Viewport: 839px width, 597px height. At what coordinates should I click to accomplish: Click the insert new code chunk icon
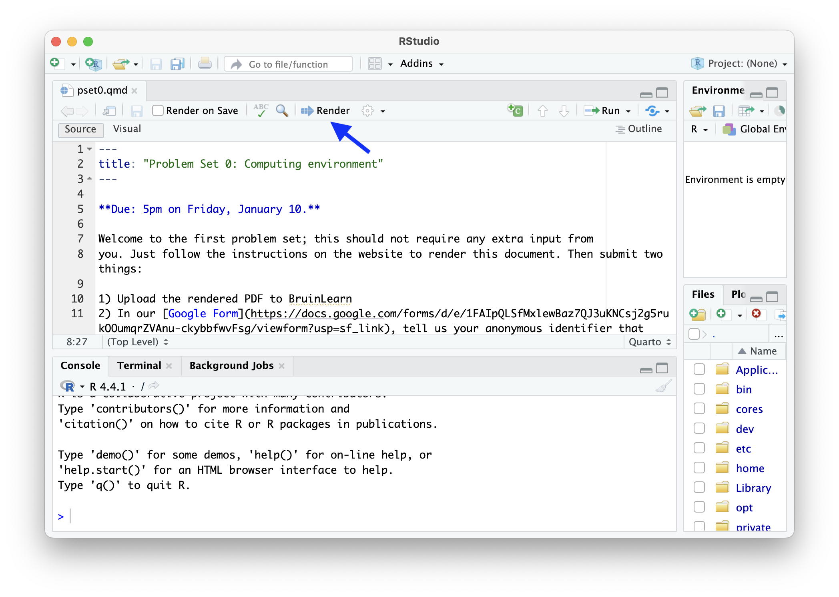pyautogui.click(x=515, y=110)
